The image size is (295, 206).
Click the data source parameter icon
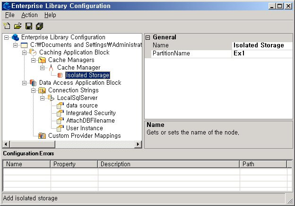(60, 105)
